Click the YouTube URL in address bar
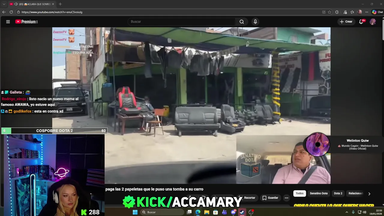This screenshot has height=216, width=384. 52,12
